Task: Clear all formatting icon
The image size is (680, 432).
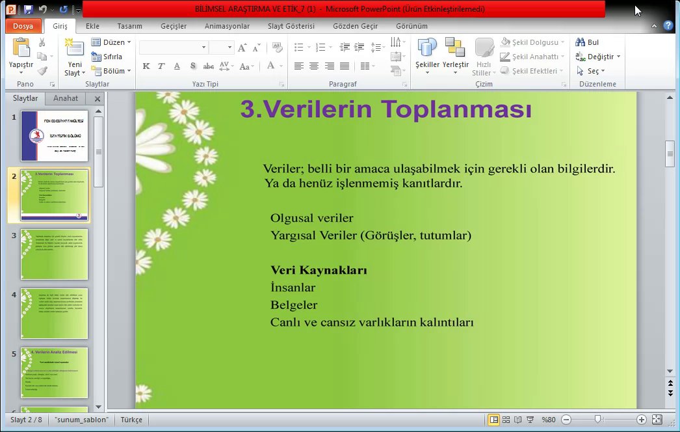Action: point(277,47)
